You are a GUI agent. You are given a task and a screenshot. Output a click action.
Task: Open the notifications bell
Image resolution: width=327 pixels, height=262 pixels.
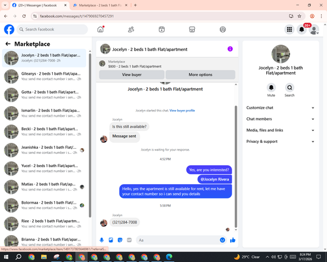pos(301,29)
